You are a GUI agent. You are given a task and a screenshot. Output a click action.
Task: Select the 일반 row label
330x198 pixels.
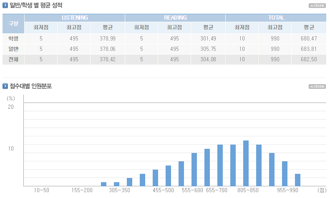(13, 49)
